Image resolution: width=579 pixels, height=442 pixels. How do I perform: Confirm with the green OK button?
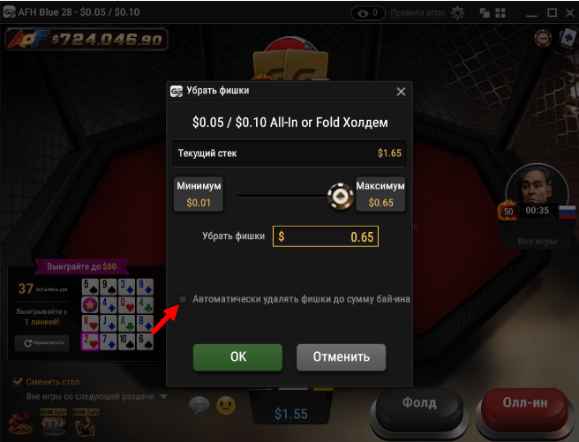237,357
